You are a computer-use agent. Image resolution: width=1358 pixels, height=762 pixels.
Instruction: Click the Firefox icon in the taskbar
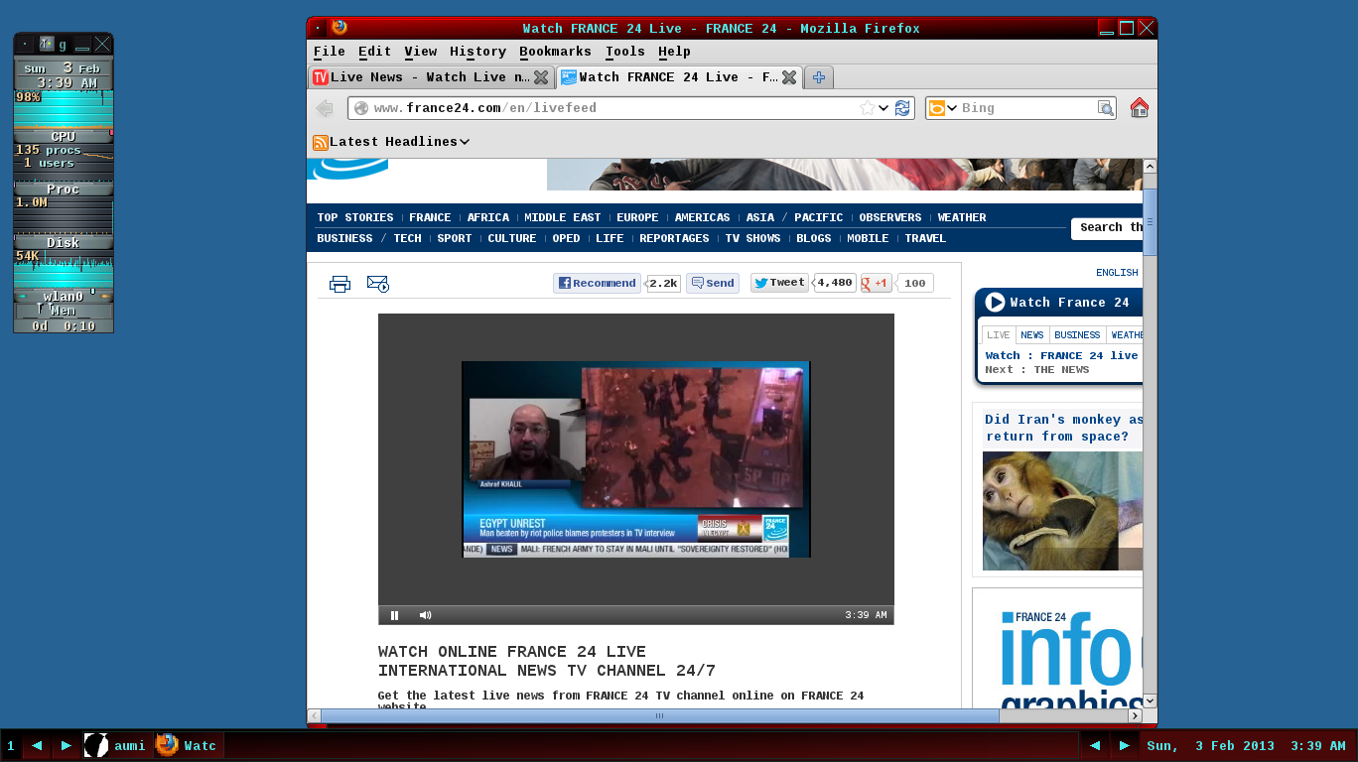[x=167, y=745]
